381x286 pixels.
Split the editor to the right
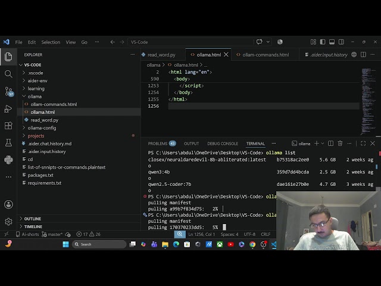tap(363, 55)
